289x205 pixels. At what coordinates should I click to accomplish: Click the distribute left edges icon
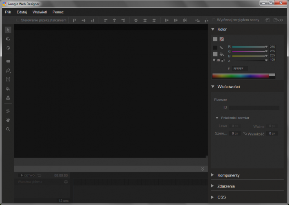pyautogui.click(x=166, y=20)
